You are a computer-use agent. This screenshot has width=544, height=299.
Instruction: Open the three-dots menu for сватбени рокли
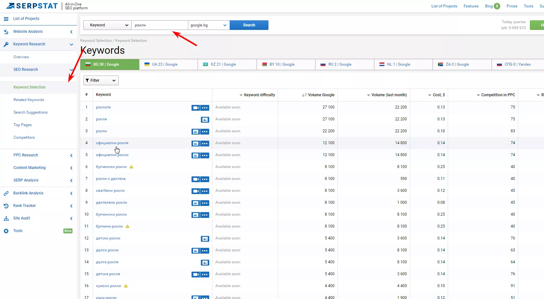pyautogui.click(x=205, y=191)
